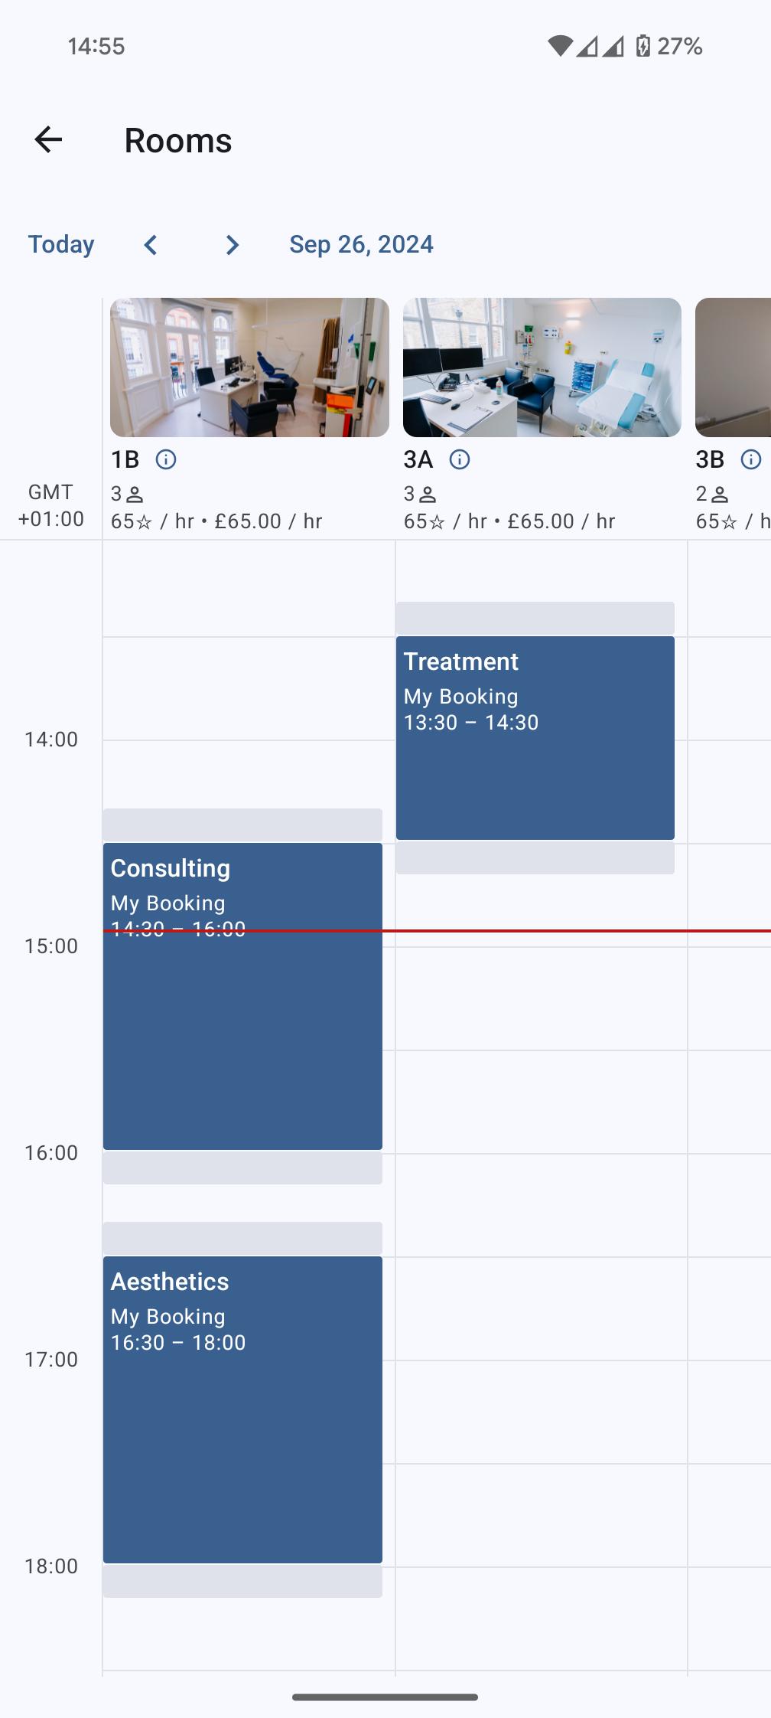Go to next day with right chevron
This screenshot has width=771, height=1718.
click(x=232, y=245)
